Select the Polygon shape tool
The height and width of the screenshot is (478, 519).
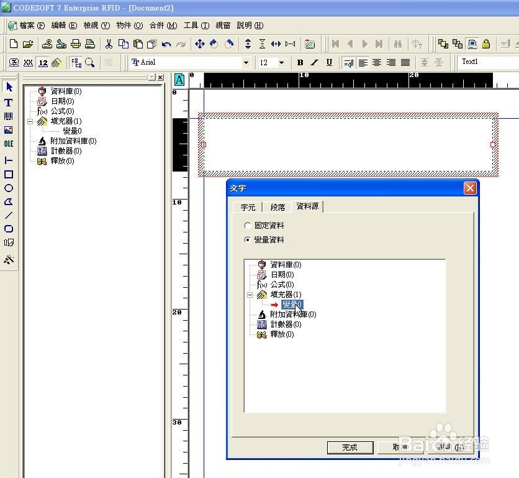(9, 201)
